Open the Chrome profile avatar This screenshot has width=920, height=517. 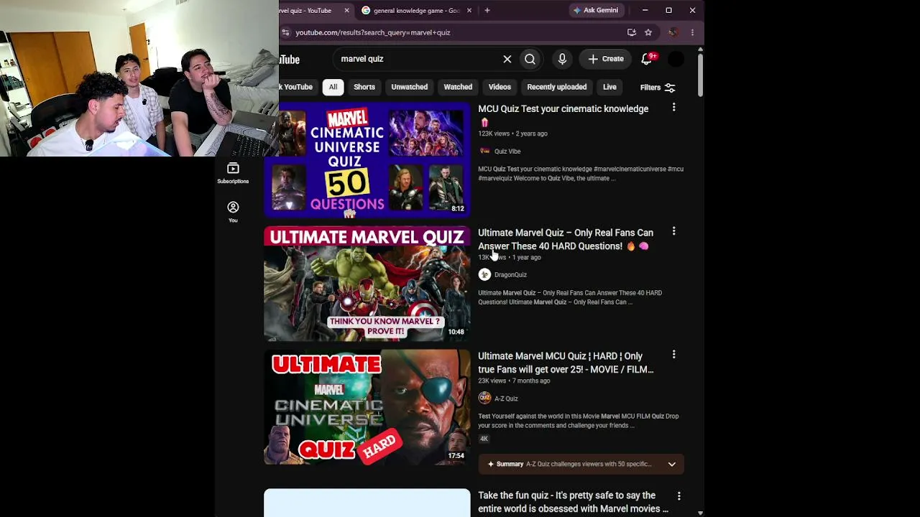click(673, 32)
